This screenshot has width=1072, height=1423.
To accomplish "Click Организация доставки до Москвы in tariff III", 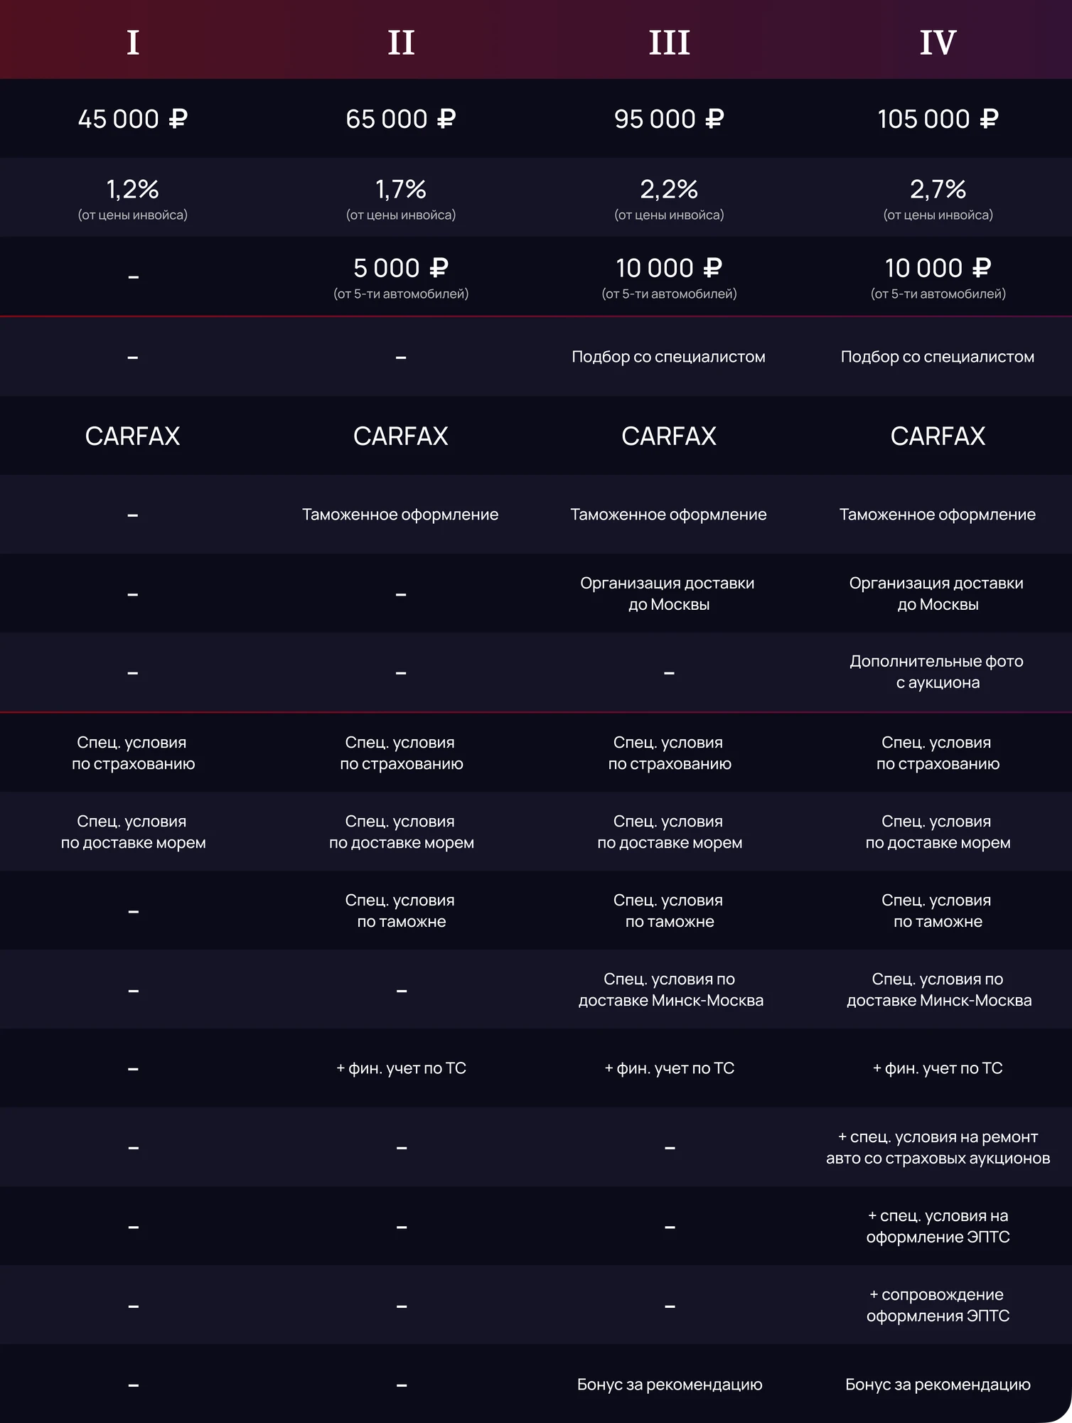I will [668, 594].
